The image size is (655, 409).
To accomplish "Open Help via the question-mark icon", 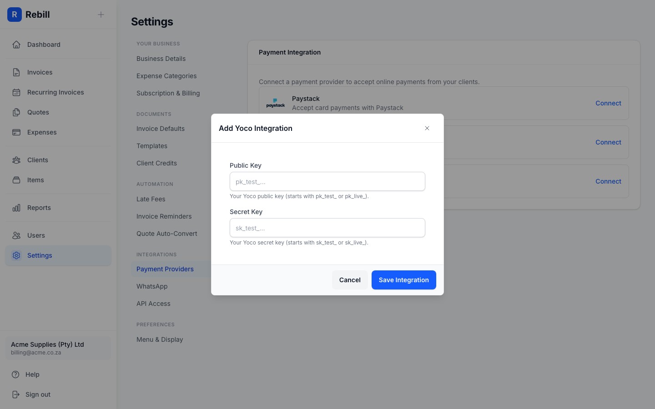I will point(15,374).
